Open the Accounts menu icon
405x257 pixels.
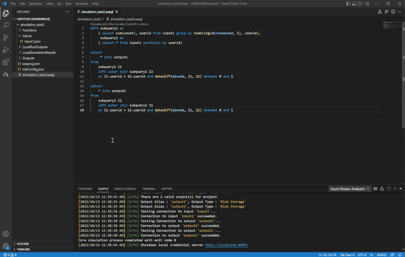point(6,234)
